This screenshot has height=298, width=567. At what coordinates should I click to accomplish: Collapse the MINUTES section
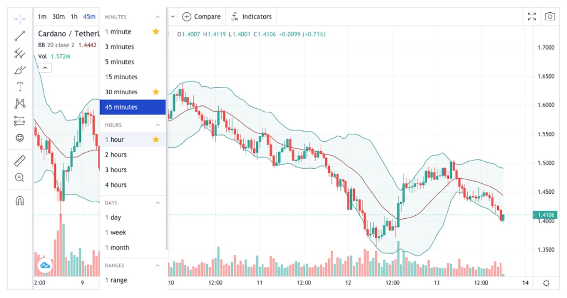click(x=158, y=17)
